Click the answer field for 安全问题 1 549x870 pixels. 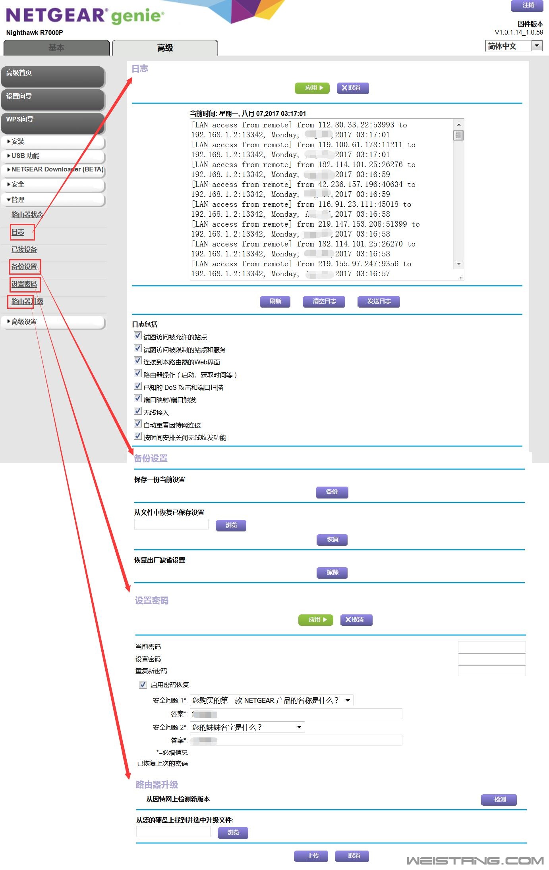point(296,714)
